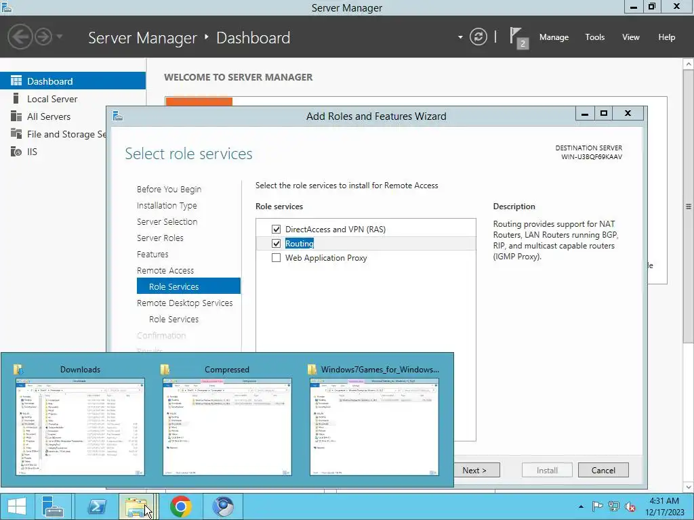Open the Manage menu

tap(554, 37)
